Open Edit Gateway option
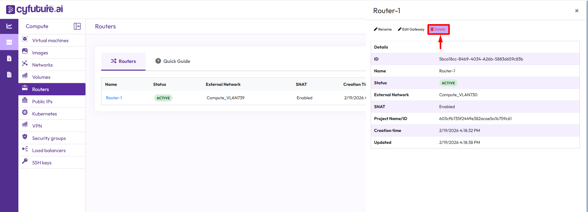588x212 pixels. click(x=411, y=29)
